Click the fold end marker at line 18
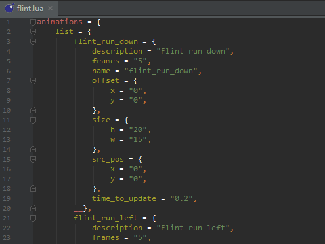This screenshot has height=244, width=325. 33,188
